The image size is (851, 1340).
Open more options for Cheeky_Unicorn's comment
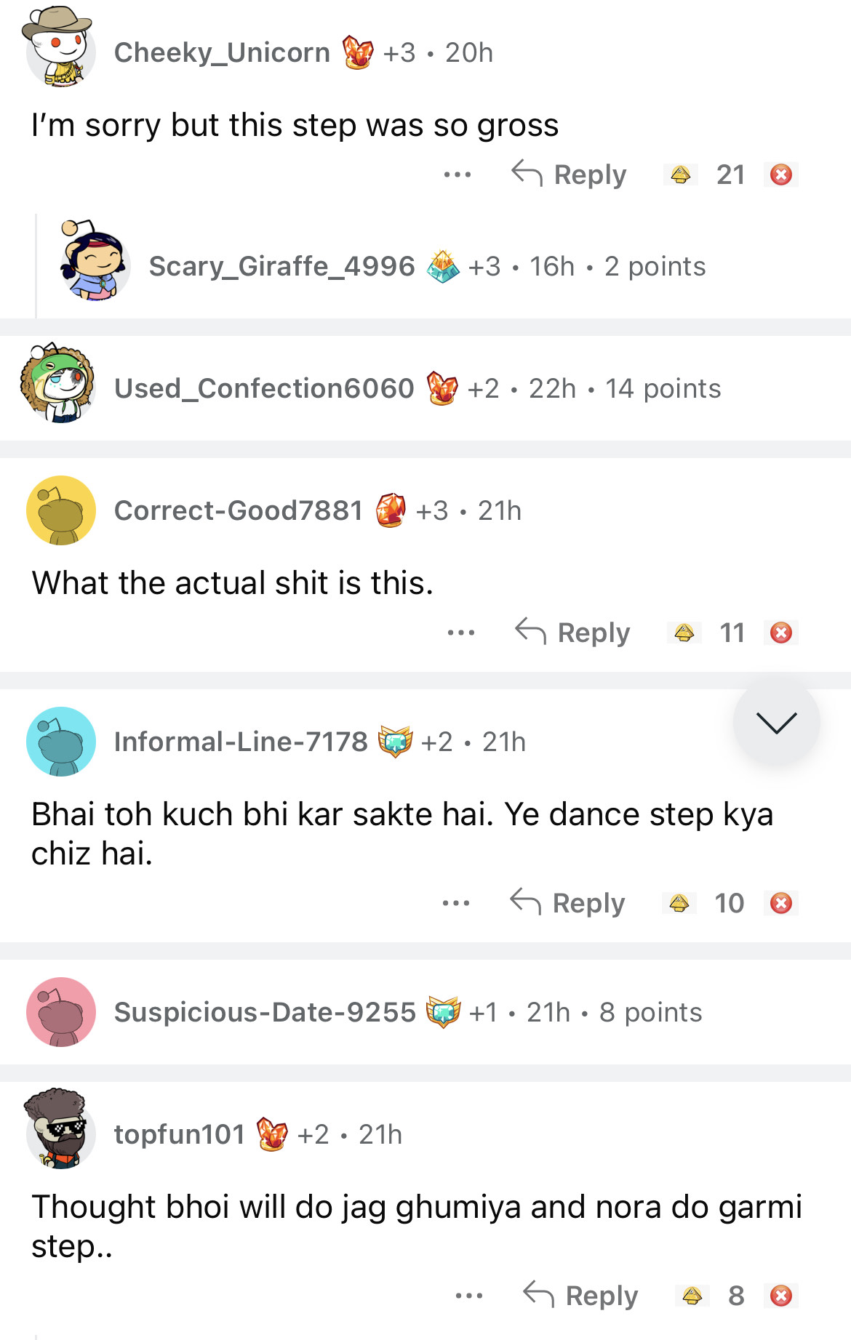pyautogui.click(x=458, y=174)
